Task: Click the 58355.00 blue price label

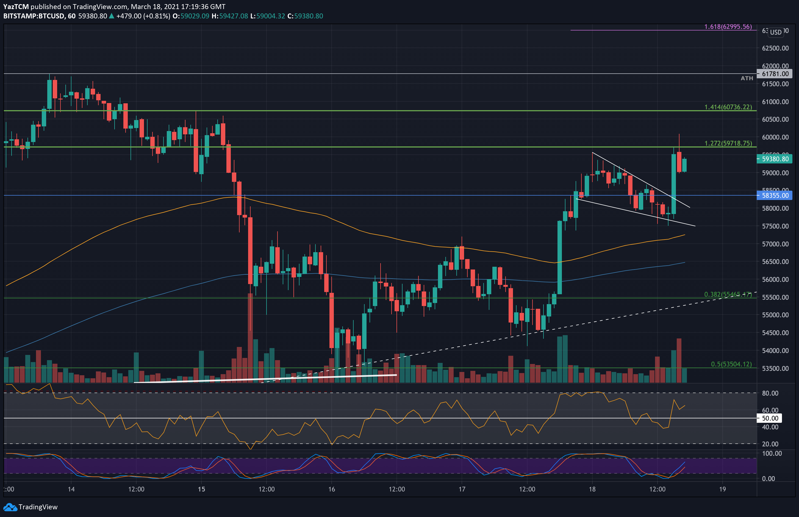Action: tap(775, 195)
